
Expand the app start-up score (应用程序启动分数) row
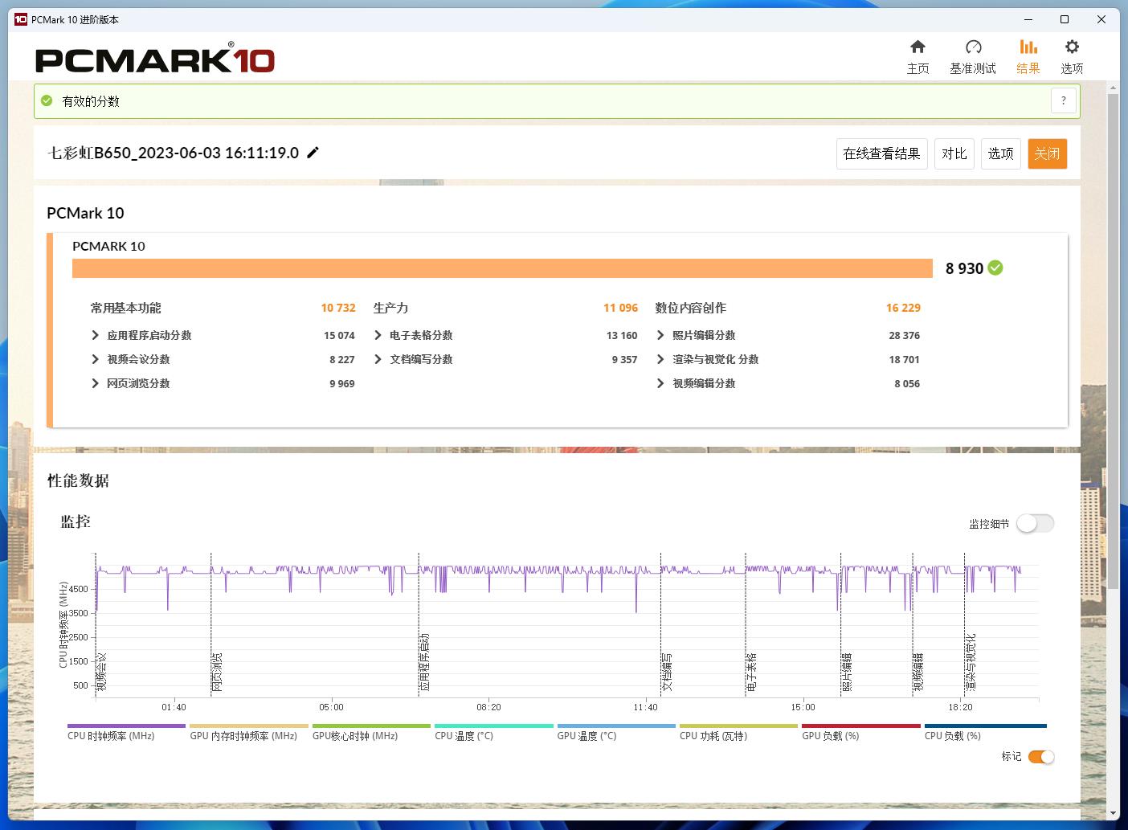(x=96, y=336)
